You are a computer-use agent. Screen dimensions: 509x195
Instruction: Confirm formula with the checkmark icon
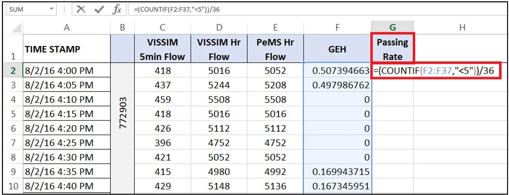tap(99, 9)
